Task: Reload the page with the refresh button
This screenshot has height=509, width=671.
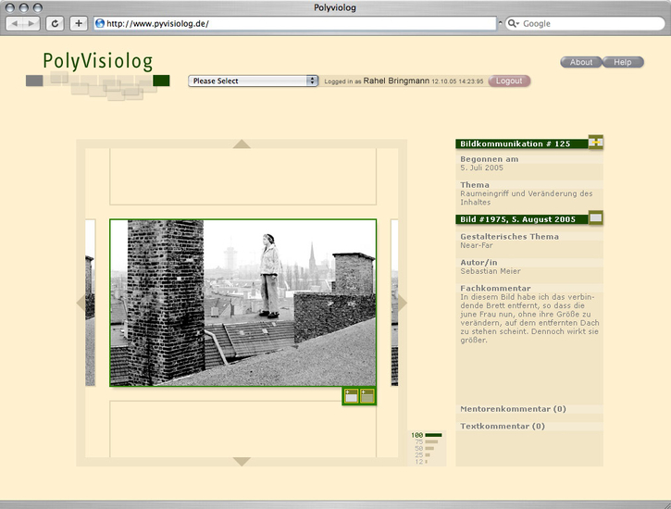Action: (55, 23)
